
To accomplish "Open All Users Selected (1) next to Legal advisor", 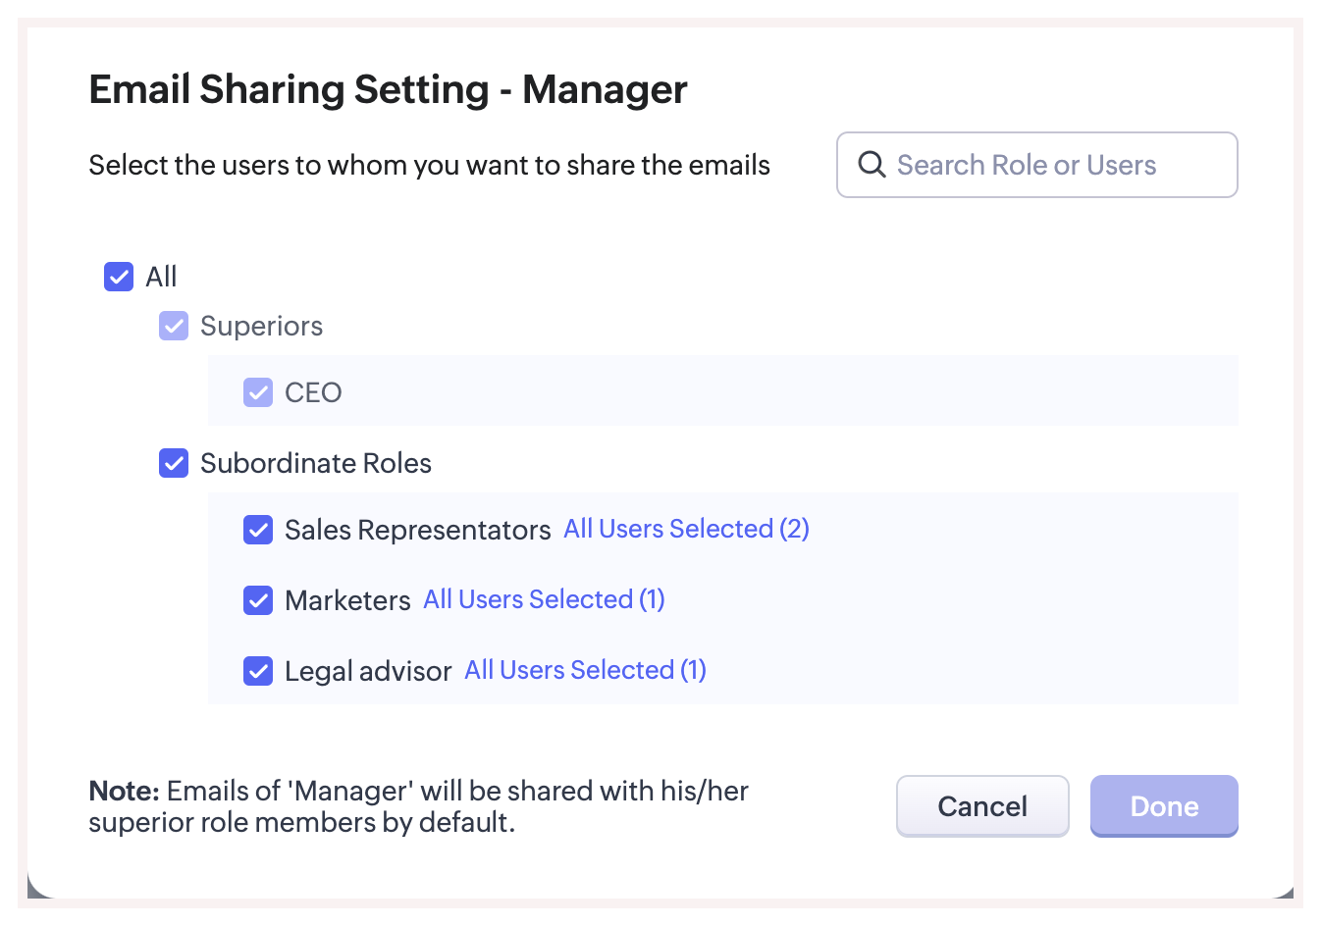I will (x=585, y=670).
